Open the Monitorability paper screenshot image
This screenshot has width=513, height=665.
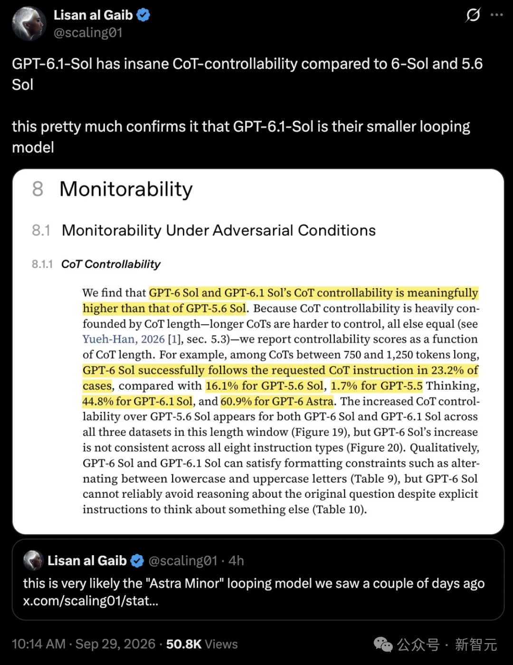coord(258,352)
